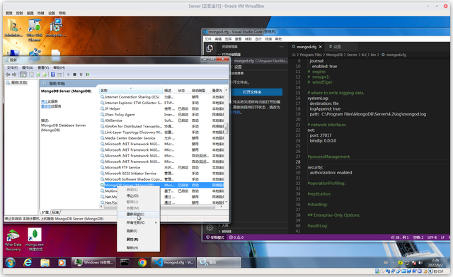453x277 pixels.
Task: Click the 重启动 link for the MongoDB service
Action: click(46, 106)
